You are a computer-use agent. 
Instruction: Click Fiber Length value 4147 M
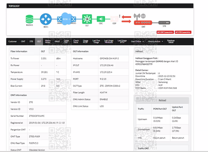(x=104, y=93)
